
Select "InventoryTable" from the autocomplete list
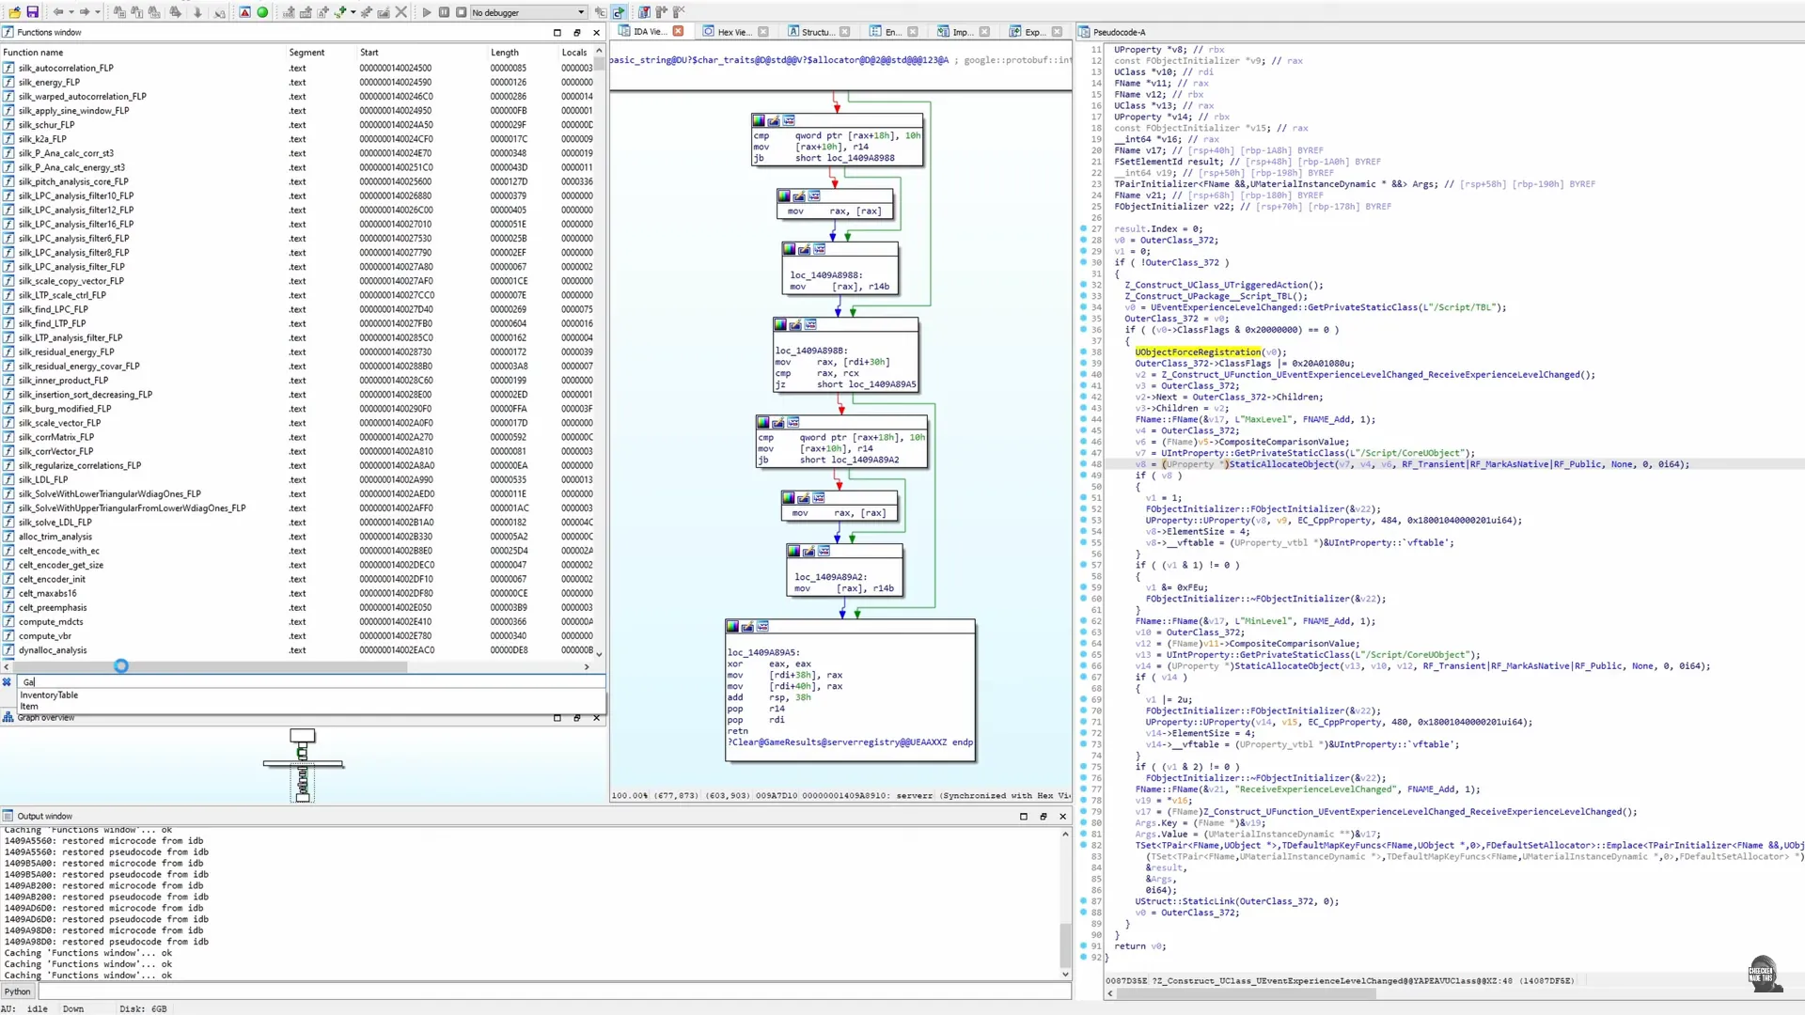coord(49,695)
